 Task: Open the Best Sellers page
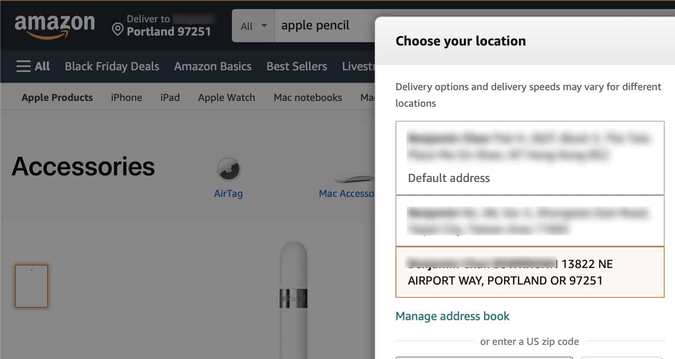click(x=297, y=66)
